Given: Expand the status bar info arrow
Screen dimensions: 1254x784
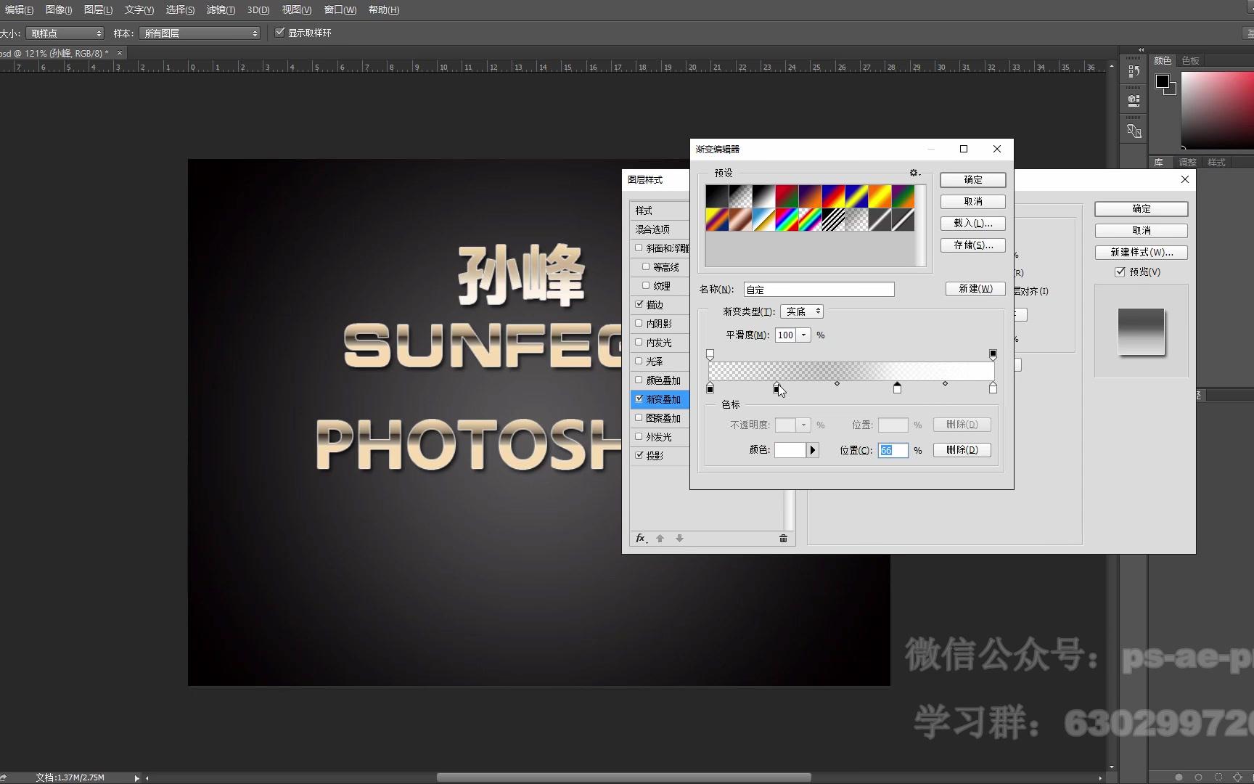Looking at the screenshot, I should (136, 777).
